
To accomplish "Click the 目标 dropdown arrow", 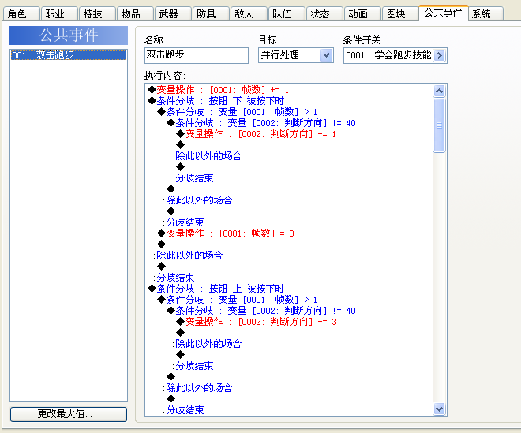I will [x=326, y=55].
